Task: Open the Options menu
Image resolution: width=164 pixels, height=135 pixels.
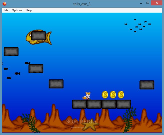Action: click(17, 10)
